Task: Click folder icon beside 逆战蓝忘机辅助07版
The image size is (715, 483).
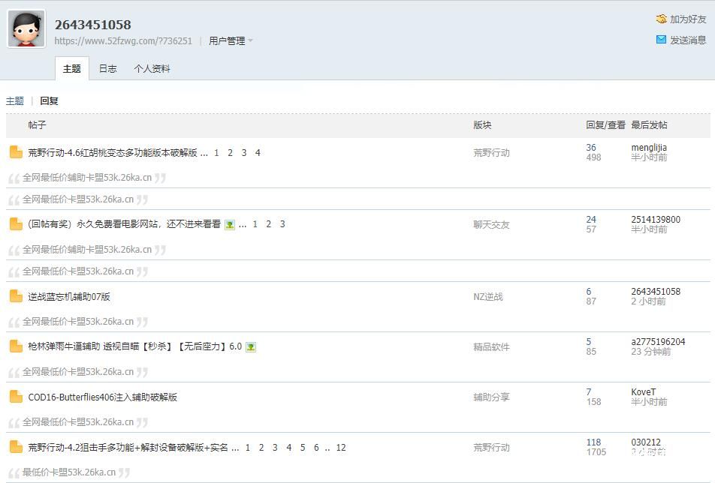Action: tap(16, 296)
